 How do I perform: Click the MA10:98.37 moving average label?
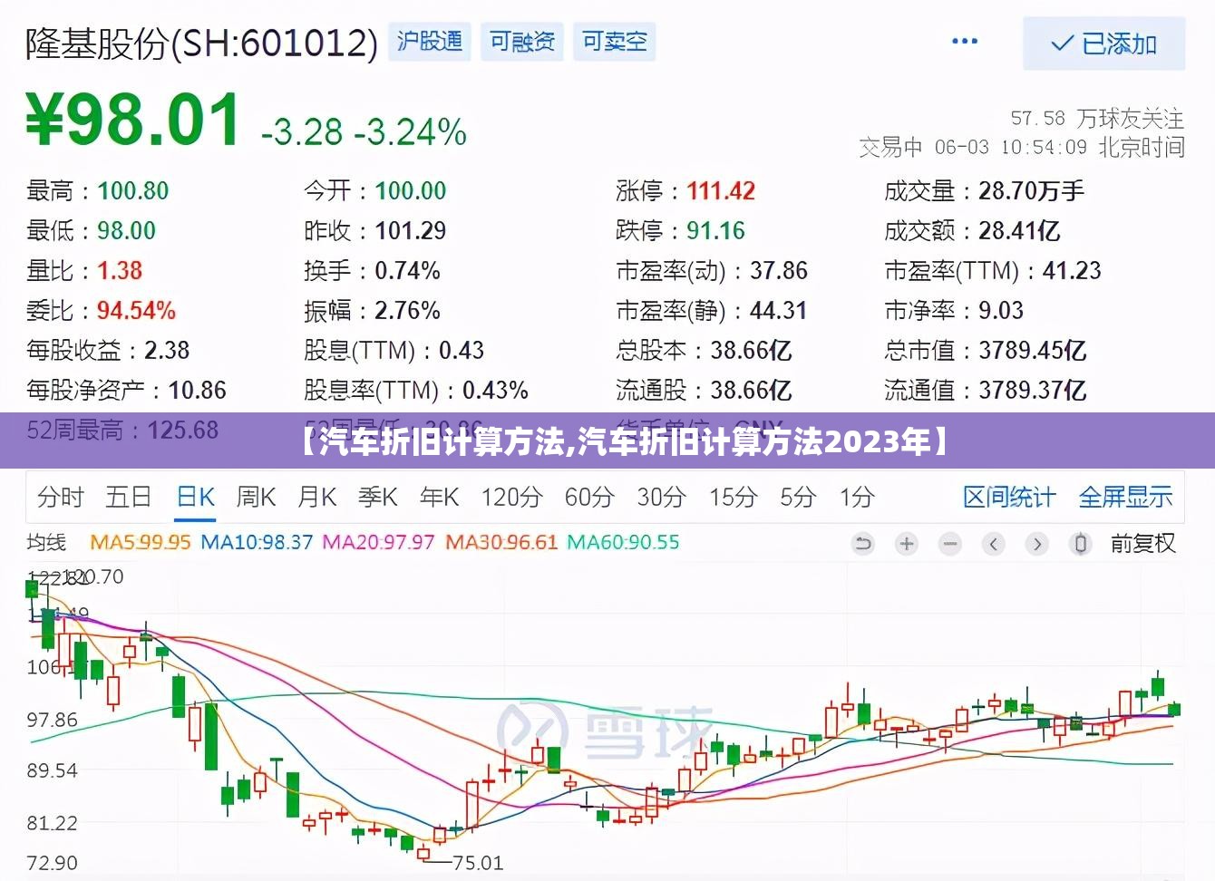pyautogui.click(x=257, y=542)
